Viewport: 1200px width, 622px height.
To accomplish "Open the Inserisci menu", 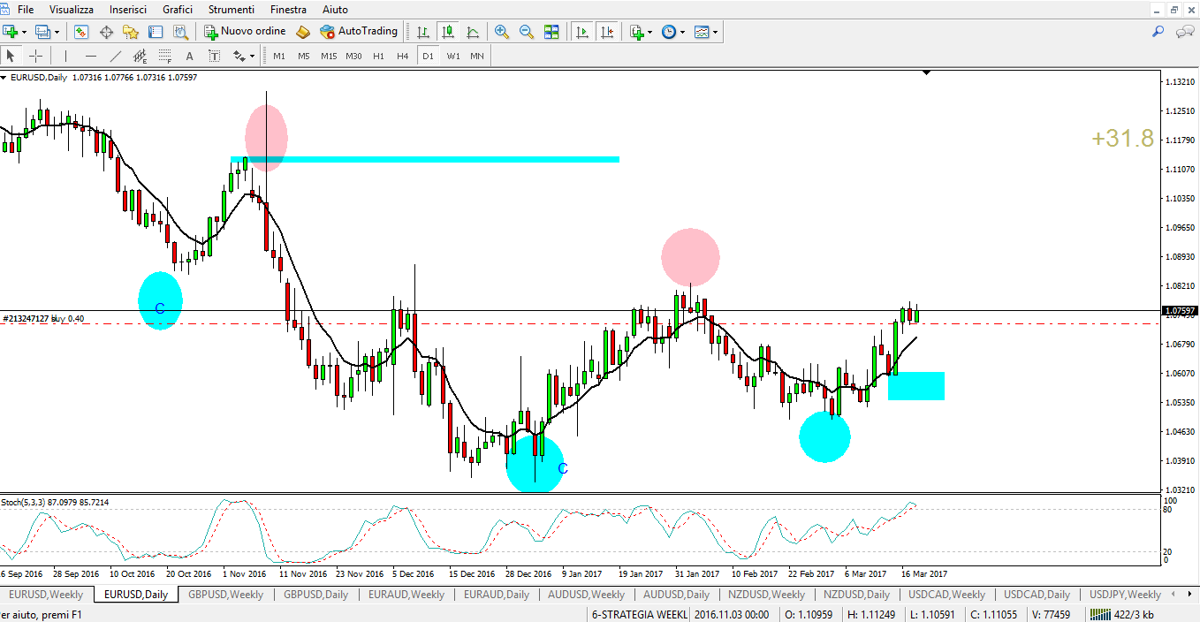I will tap(128, 9).
